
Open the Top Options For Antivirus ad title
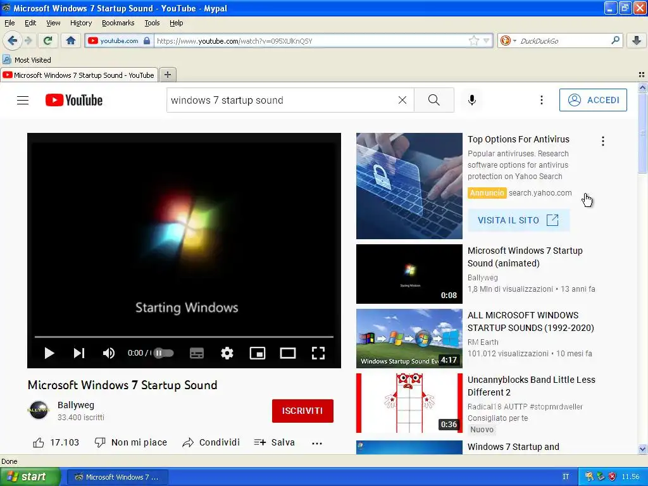tap(518, 139)
